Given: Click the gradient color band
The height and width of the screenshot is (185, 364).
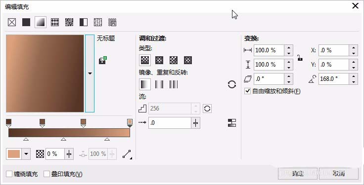Looking at the screenshot, I should pos(69,133).
